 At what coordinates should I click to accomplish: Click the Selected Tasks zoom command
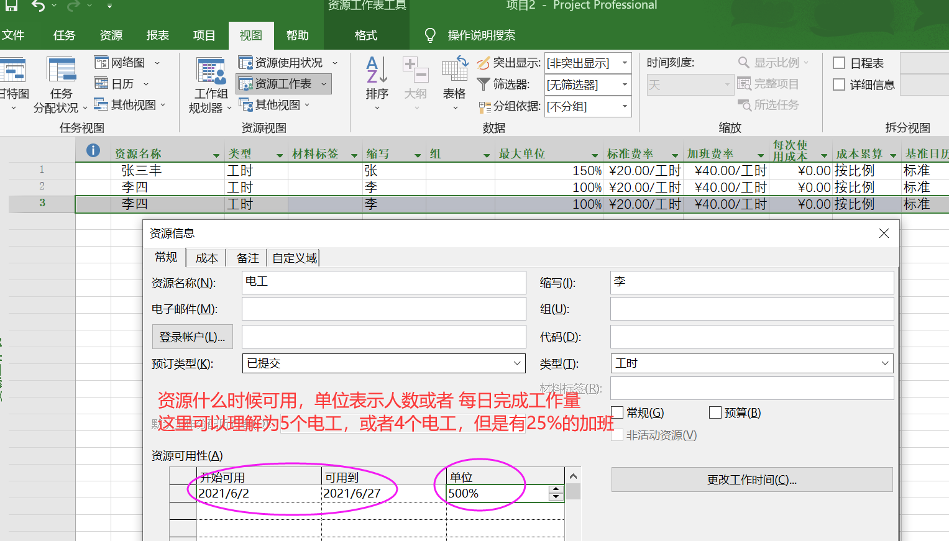pos(768,105)
